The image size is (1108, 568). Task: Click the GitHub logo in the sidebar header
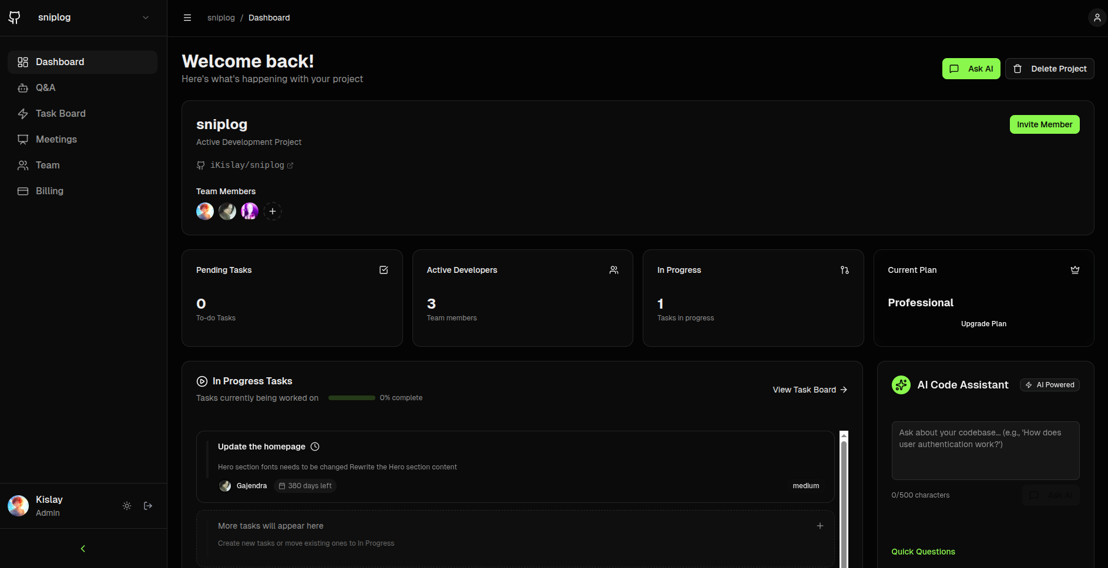point(14,17)
